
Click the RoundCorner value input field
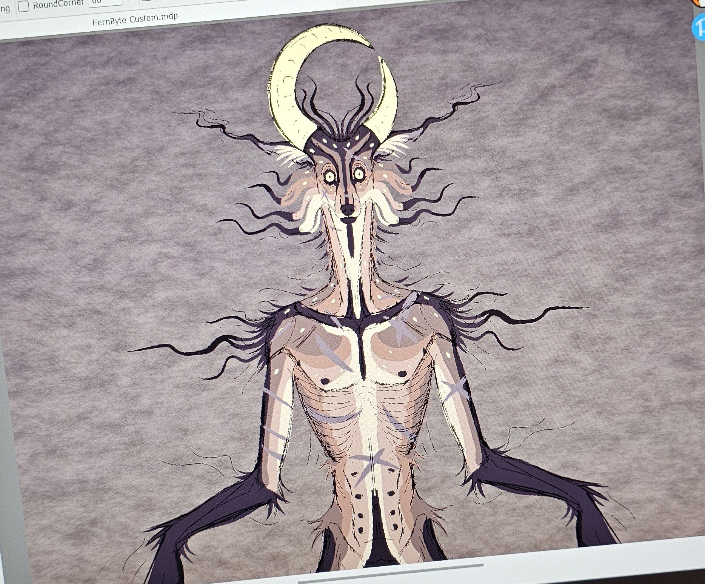coord(106,2)
